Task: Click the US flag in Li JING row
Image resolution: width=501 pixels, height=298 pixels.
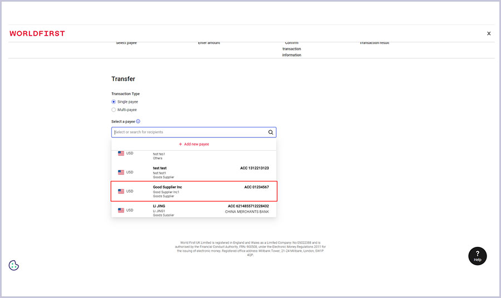Action: [x=121, y=210]
